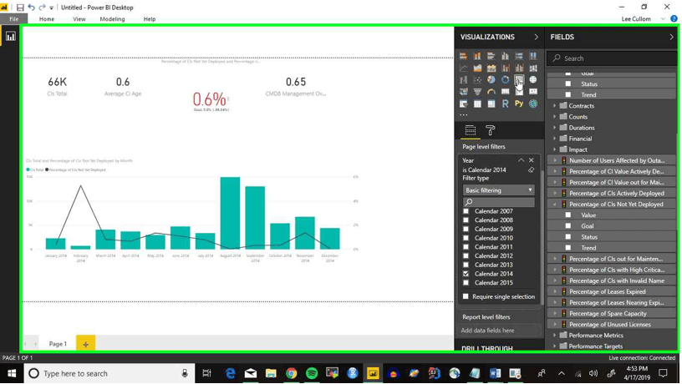Select the KPI visualization

point(533,92)
